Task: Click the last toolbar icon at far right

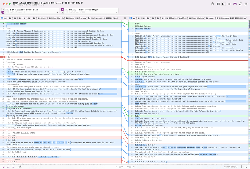Action: click(246, 4)
